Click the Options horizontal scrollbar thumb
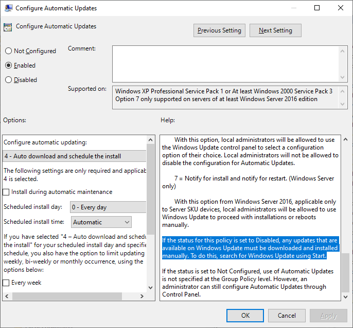Image resolution: width=353 pixels, height=328 pixels. (x=67, y=296)
